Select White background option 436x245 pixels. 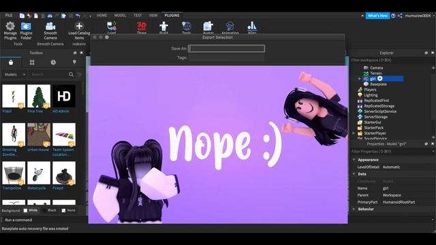pyautogui.click(x=31, y=210)
